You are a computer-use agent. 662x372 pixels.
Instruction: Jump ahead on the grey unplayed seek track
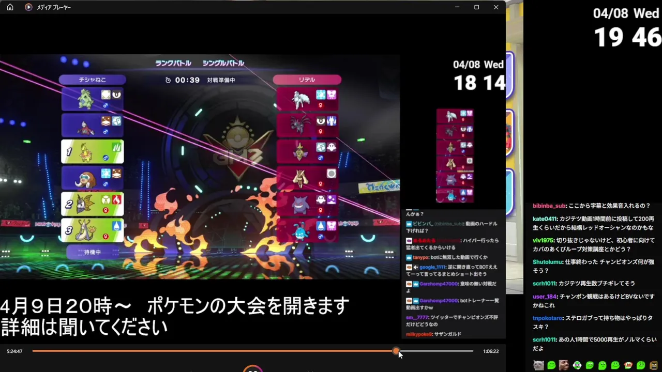point(437,351)
